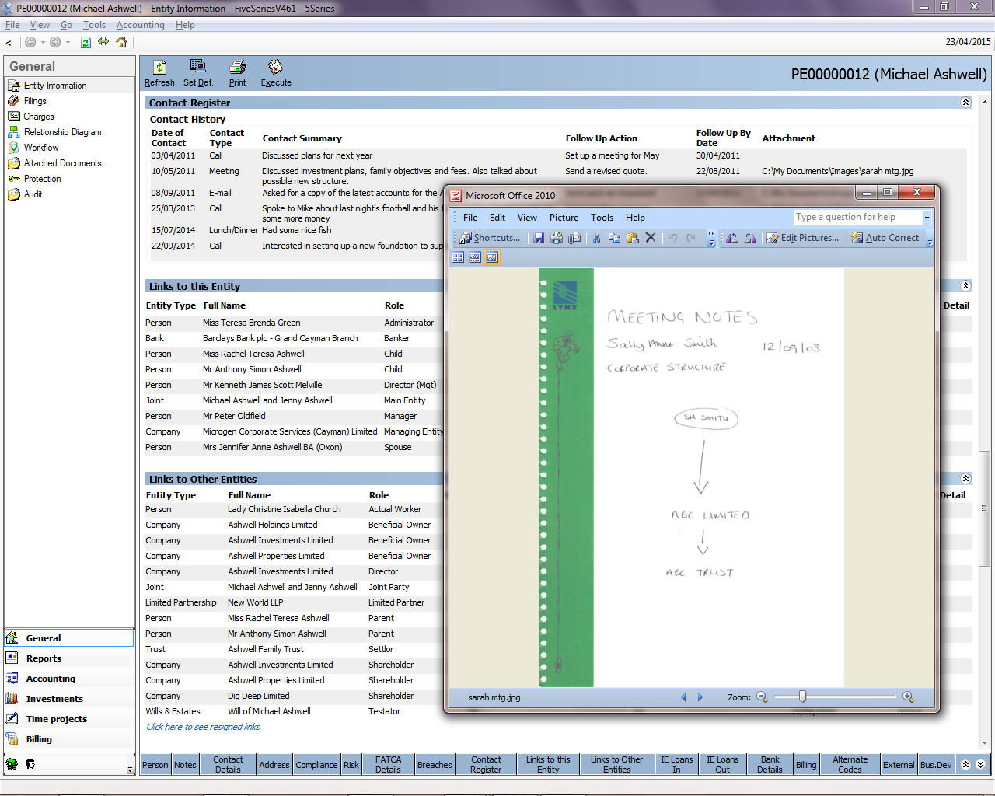
Task: Click the picture zoom slider handle
Action: pos(802,697)
